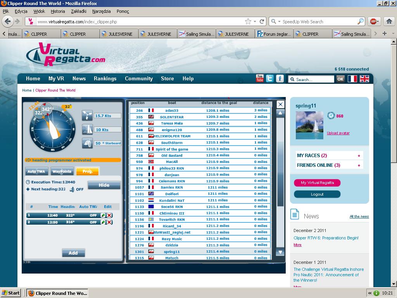397x298 pixels.
Task: Switch site language with the French flag
Action: pos(352,79)
